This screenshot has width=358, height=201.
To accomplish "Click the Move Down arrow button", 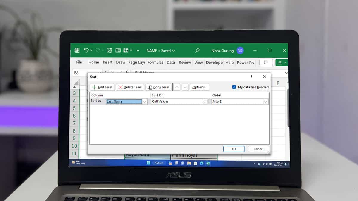I will [185, 87].
